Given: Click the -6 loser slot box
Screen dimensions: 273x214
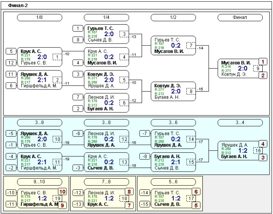Looking at the screenshot, I should [78, 133].
